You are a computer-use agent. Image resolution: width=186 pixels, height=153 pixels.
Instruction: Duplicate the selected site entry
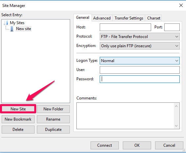(x=53, y=130)
